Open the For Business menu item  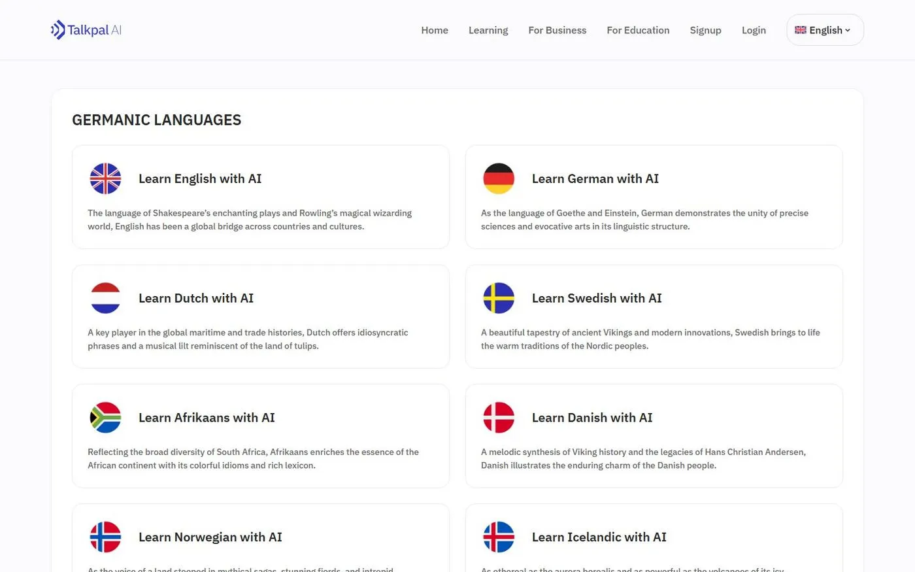[x=557, y=30]
